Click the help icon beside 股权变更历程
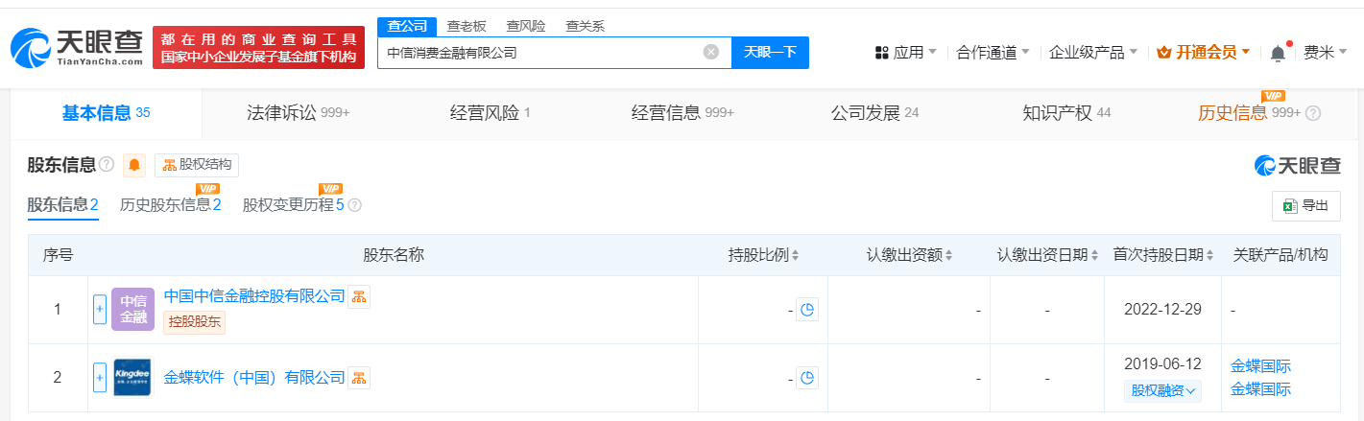 pyautogui.click(x=354, y=205)
